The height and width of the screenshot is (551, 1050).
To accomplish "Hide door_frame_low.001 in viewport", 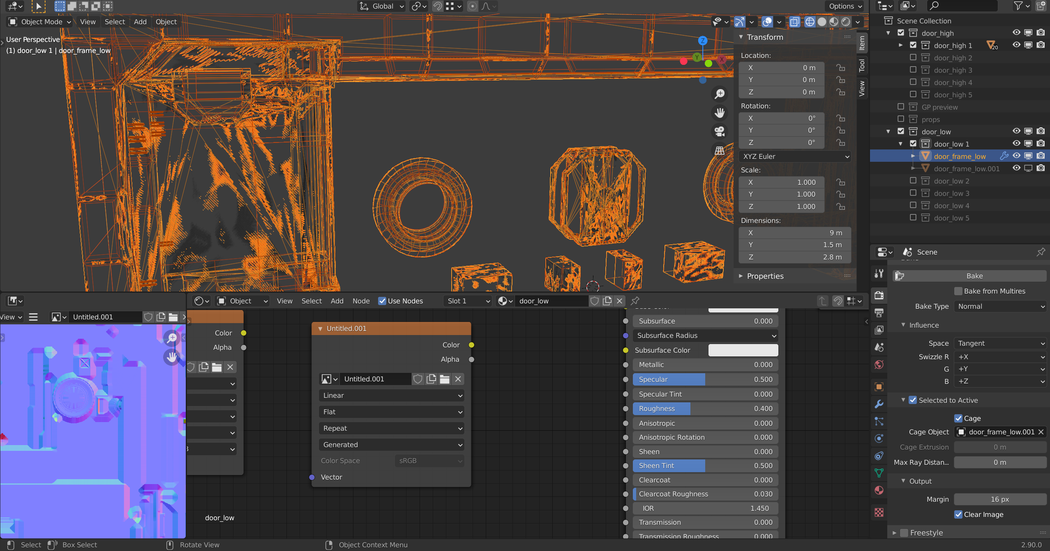I will tap(1016, 168).
